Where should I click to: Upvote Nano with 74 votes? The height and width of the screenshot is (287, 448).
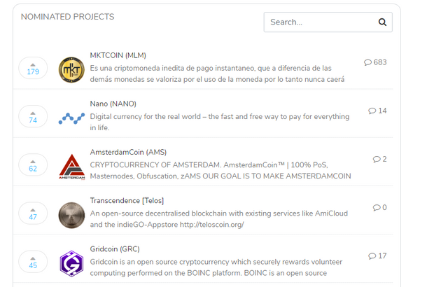33,117
